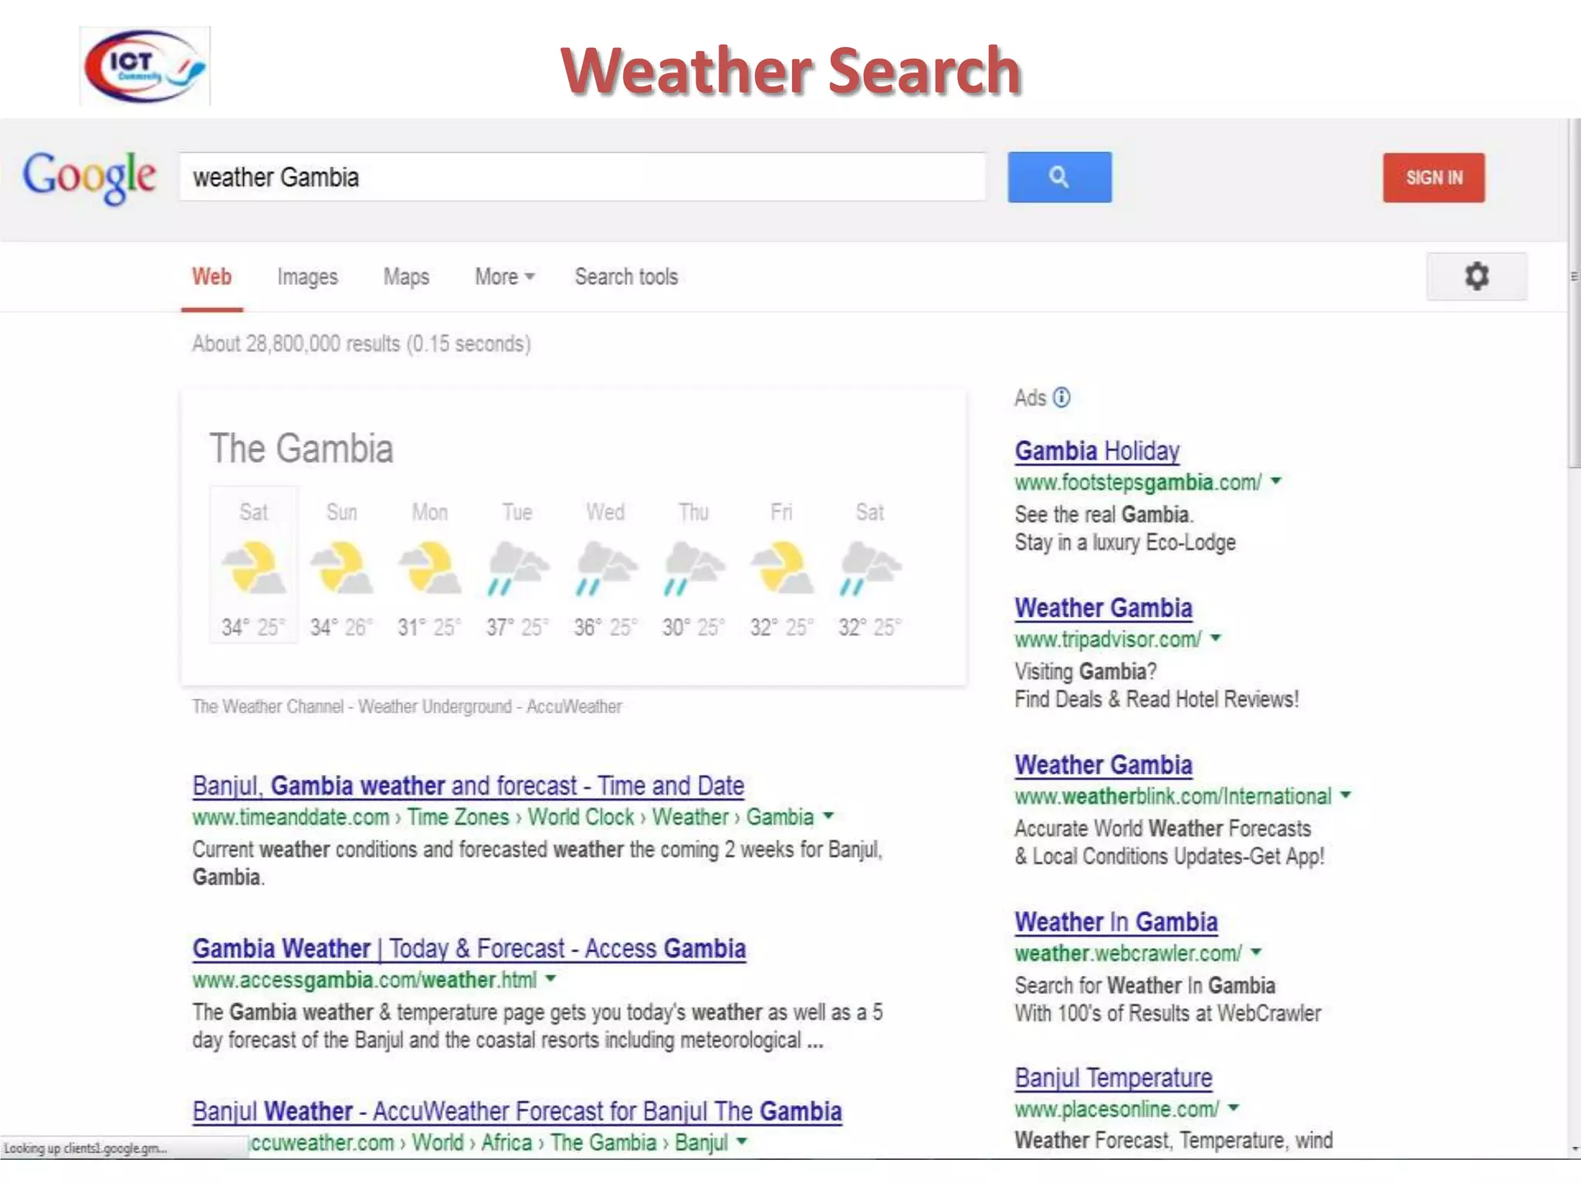Select the first Sat weather icon
The height and width of the screenshot is (1186, 1581).
253,568
